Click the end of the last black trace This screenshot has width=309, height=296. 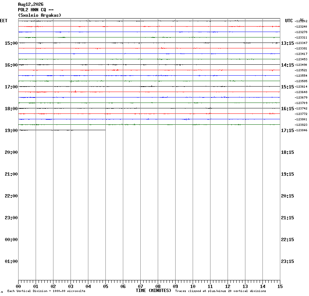point(105,130)
